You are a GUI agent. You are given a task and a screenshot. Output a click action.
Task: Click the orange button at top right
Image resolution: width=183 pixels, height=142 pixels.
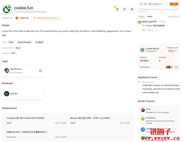point(174,4)
